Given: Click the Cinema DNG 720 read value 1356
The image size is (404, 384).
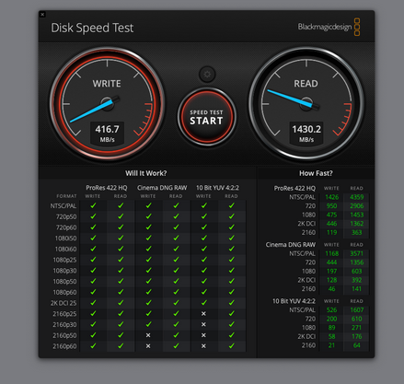Looking at the screenshot, I should click(356, 262).
